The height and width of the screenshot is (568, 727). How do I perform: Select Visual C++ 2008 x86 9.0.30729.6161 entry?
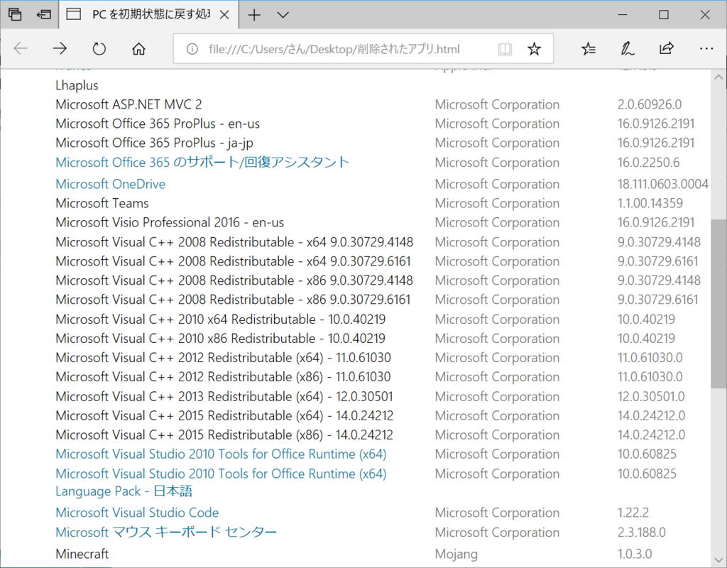point(233,300)
